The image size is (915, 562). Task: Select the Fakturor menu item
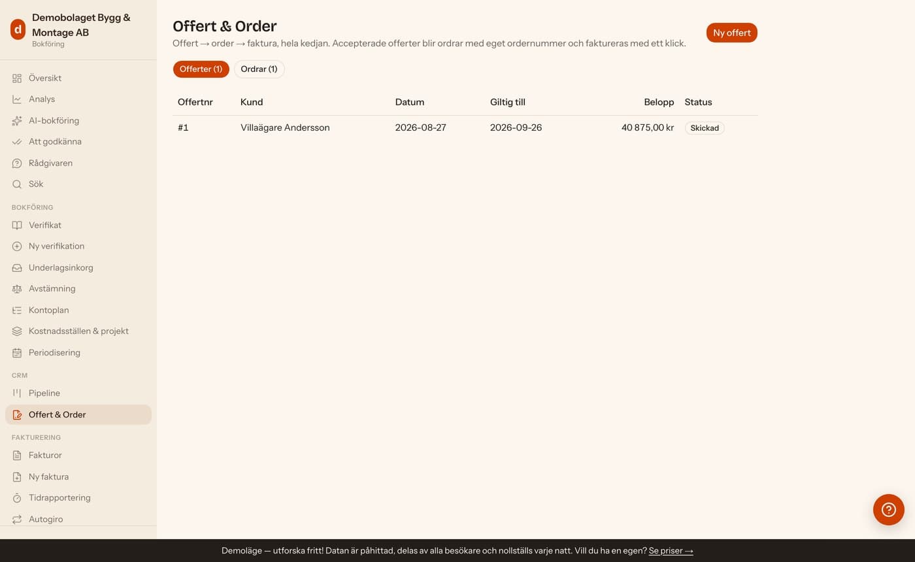78,455
